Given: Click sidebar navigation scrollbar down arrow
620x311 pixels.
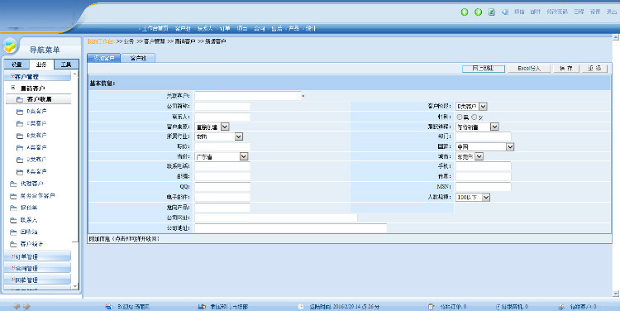Looking at the screenshot, I should coord(75,286).
